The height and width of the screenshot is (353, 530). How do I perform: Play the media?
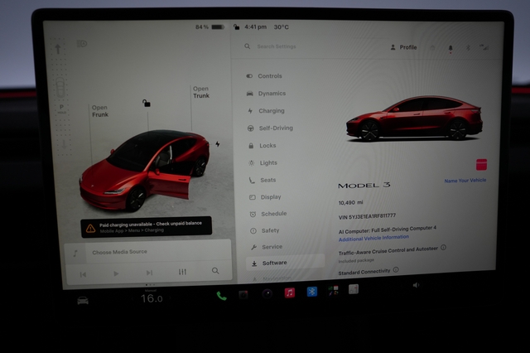(116, 273)
